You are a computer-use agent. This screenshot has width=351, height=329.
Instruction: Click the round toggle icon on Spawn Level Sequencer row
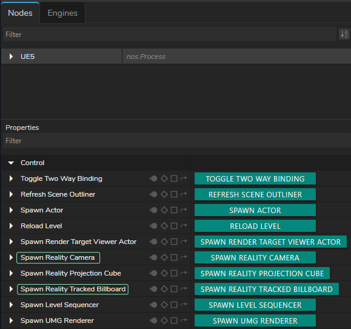(153, 305)
